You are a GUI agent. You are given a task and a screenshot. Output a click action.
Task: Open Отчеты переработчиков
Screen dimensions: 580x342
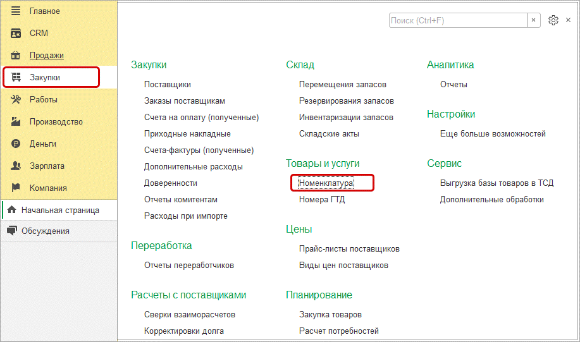189,266
